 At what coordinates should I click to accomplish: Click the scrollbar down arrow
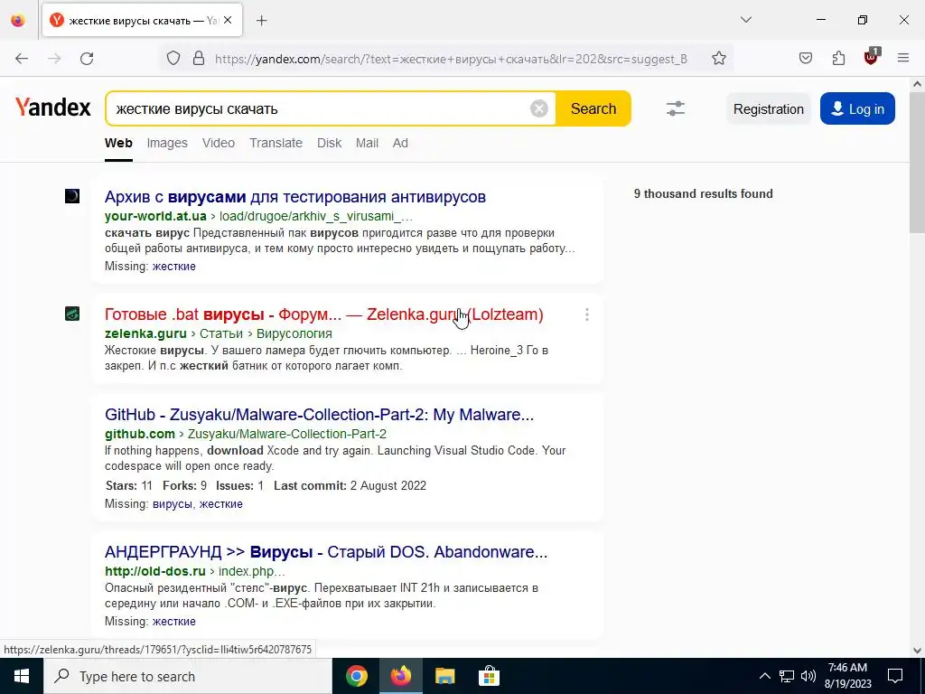(x=917, y=651)
